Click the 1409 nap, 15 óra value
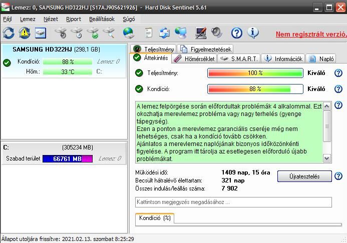The height and width of the screenshot is (243, 347). pyautogui.click(x=246, y=172)
